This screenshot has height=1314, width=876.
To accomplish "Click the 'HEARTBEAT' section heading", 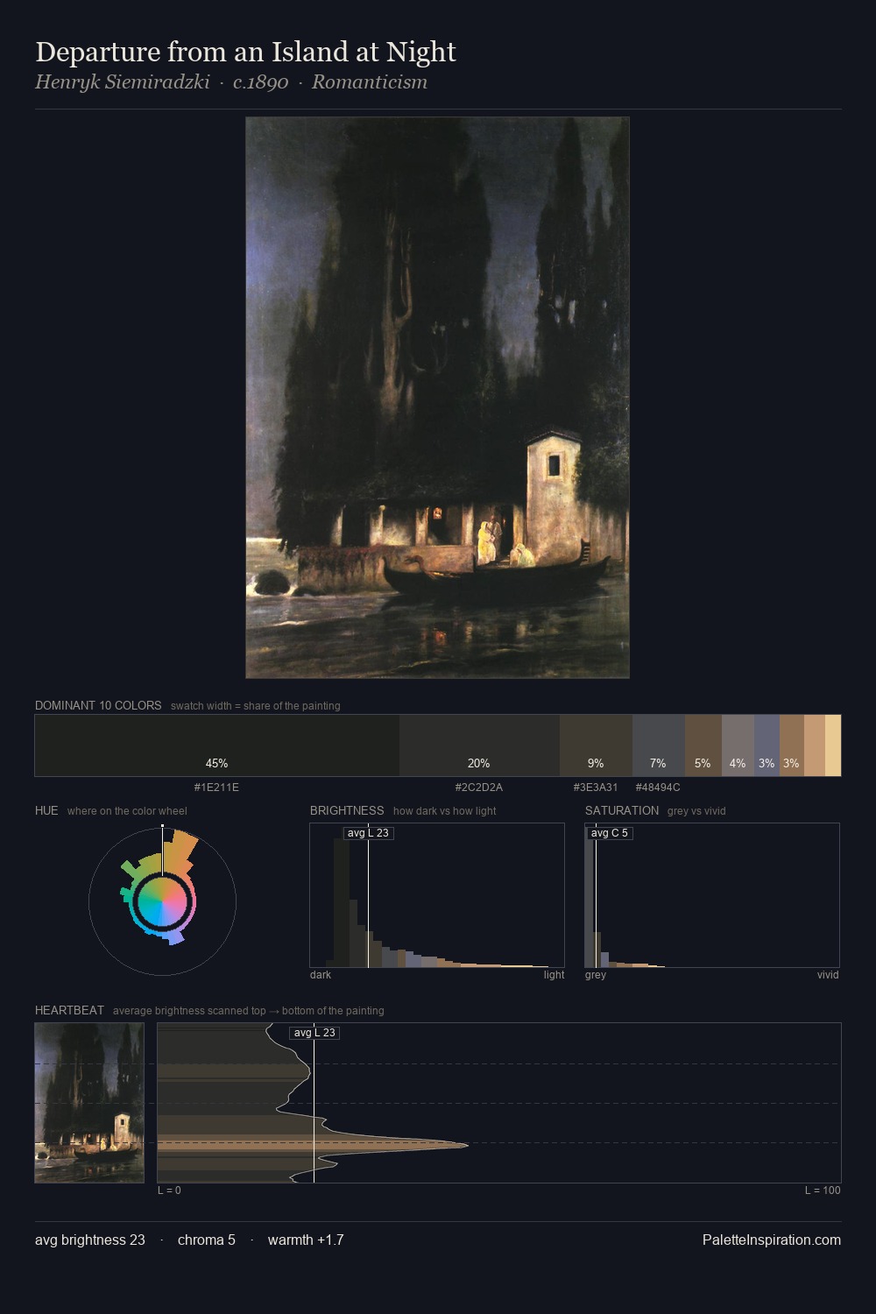I will [69, 1010].
